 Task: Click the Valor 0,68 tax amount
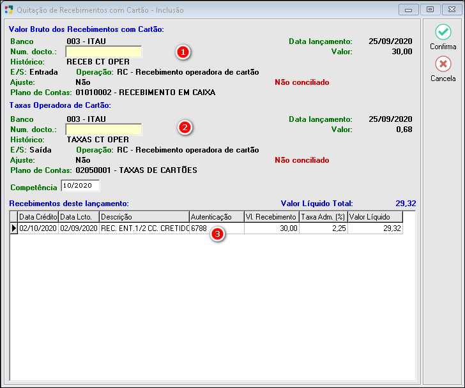click(x=404, y=130)
